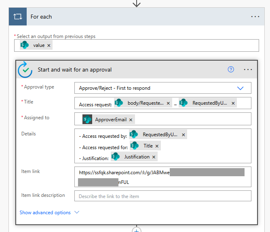Click the - Justification: text in Details
The height and width of the screenshot is (232, 270).
94,158
